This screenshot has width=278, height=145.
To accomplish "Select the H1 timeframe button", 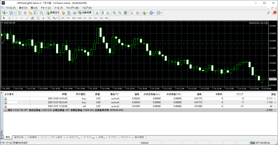I will click(x=85, y=18).
